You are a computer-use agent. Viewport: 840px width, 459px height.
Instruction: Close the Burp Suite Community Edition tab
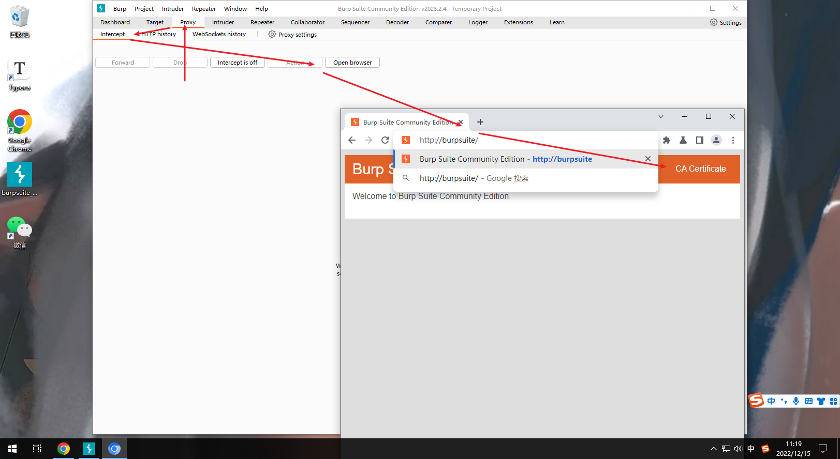460,123
